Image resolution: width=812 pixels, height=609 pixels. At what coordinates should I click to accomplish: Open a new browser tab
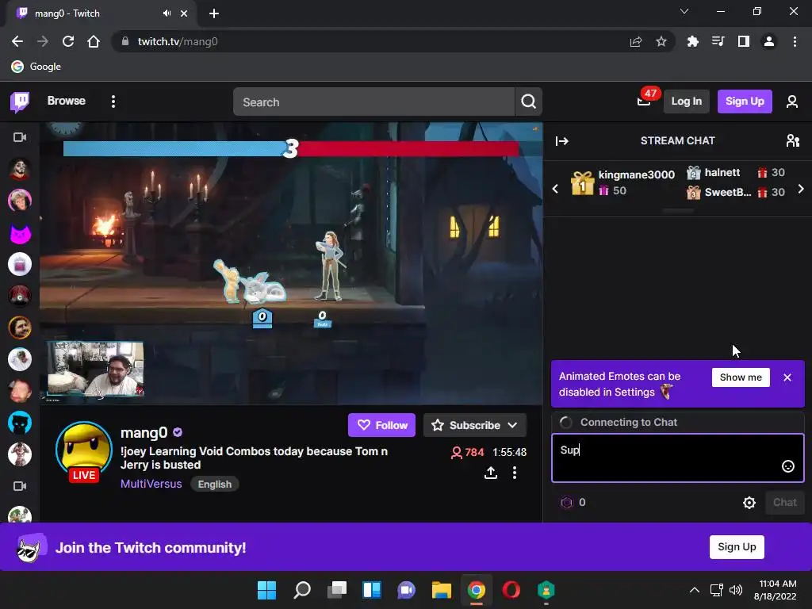pos(214,13)
